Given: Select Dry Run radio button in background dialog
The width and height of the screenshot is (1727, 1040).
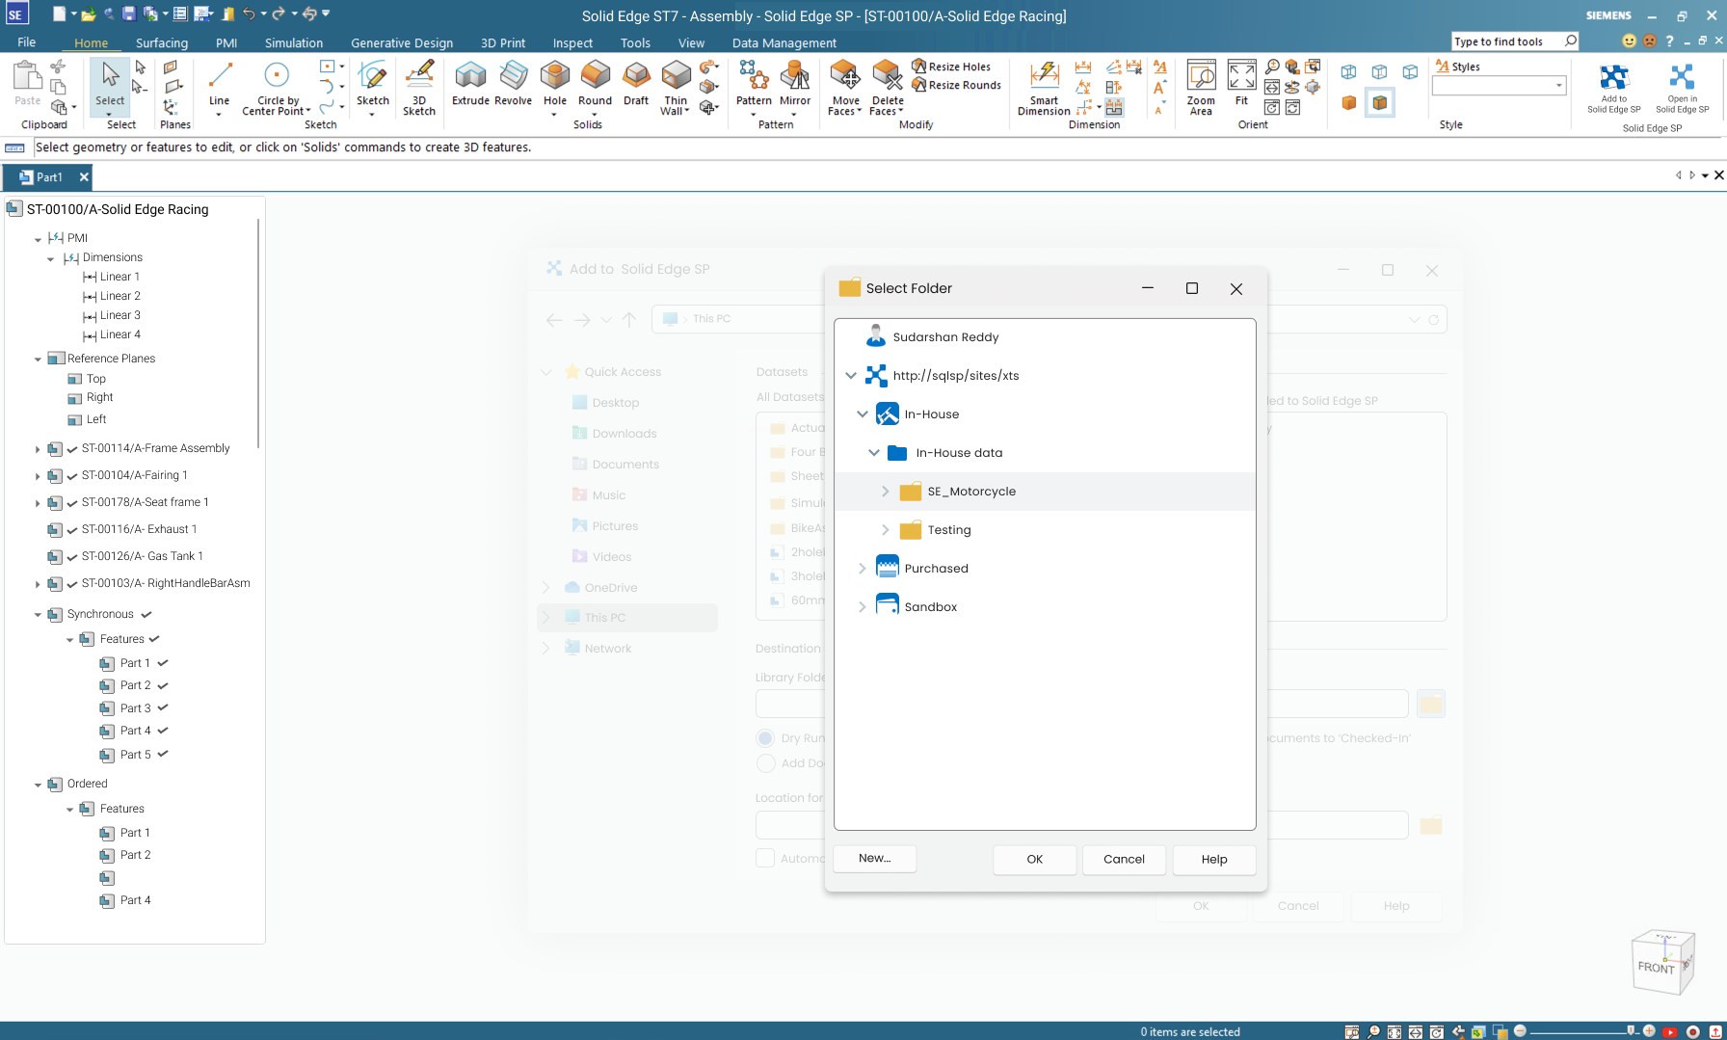Looking at the screenshot, I should coord(766,738).
